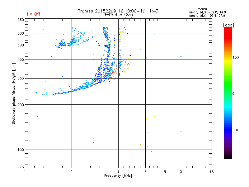Screen dimensions: 249x187
Task: Select the 'mean, sd,O: -69.8, 14.9' line
Action: 207,12
